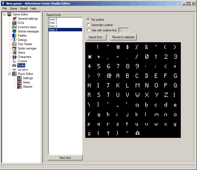Open room Objects in the tree
Image resolution: width=197 pixels, height=170 pixels.
[27, 87]
